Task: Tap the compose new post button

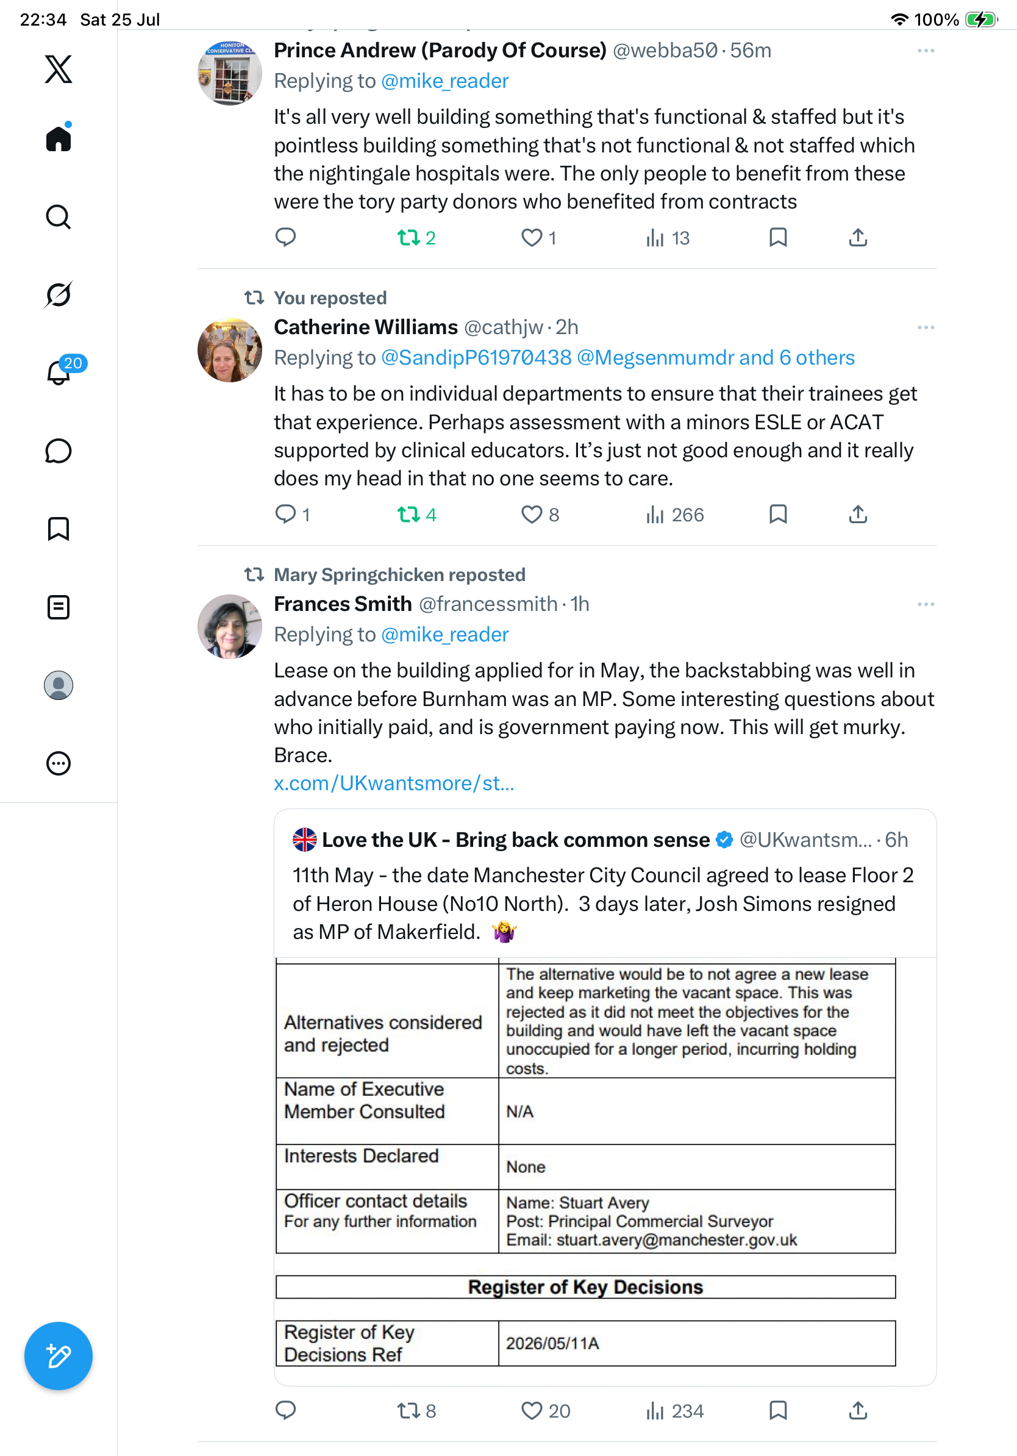Action: 59,1356
